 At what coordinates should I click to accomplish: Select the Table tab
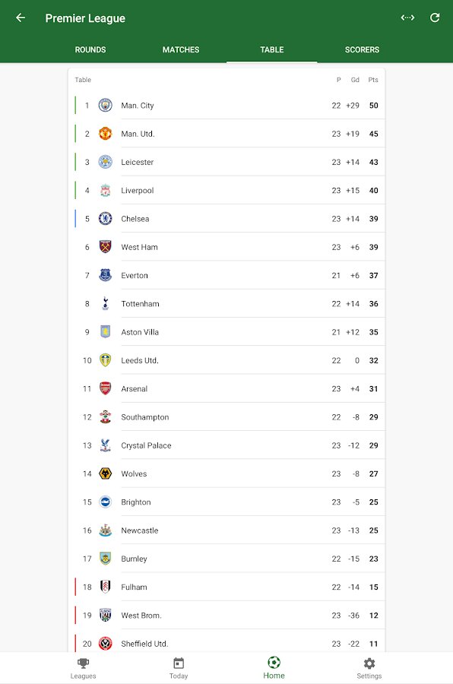point(272,49)
